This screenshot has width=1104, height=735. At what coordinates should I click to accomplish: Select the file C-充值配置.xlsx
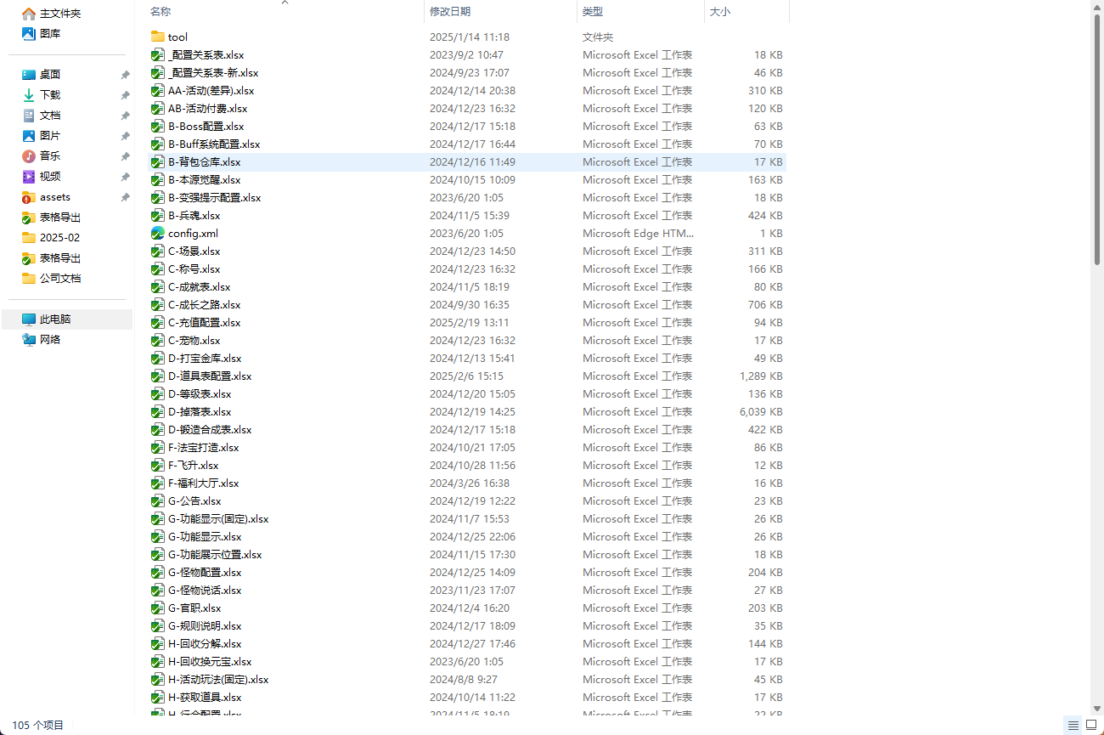(204, 322)
